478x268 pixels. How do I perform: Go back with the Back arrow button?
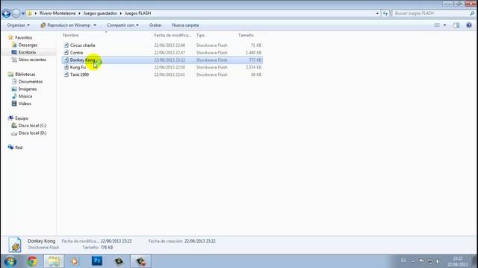pyautogui.click(x=6, y=13)
